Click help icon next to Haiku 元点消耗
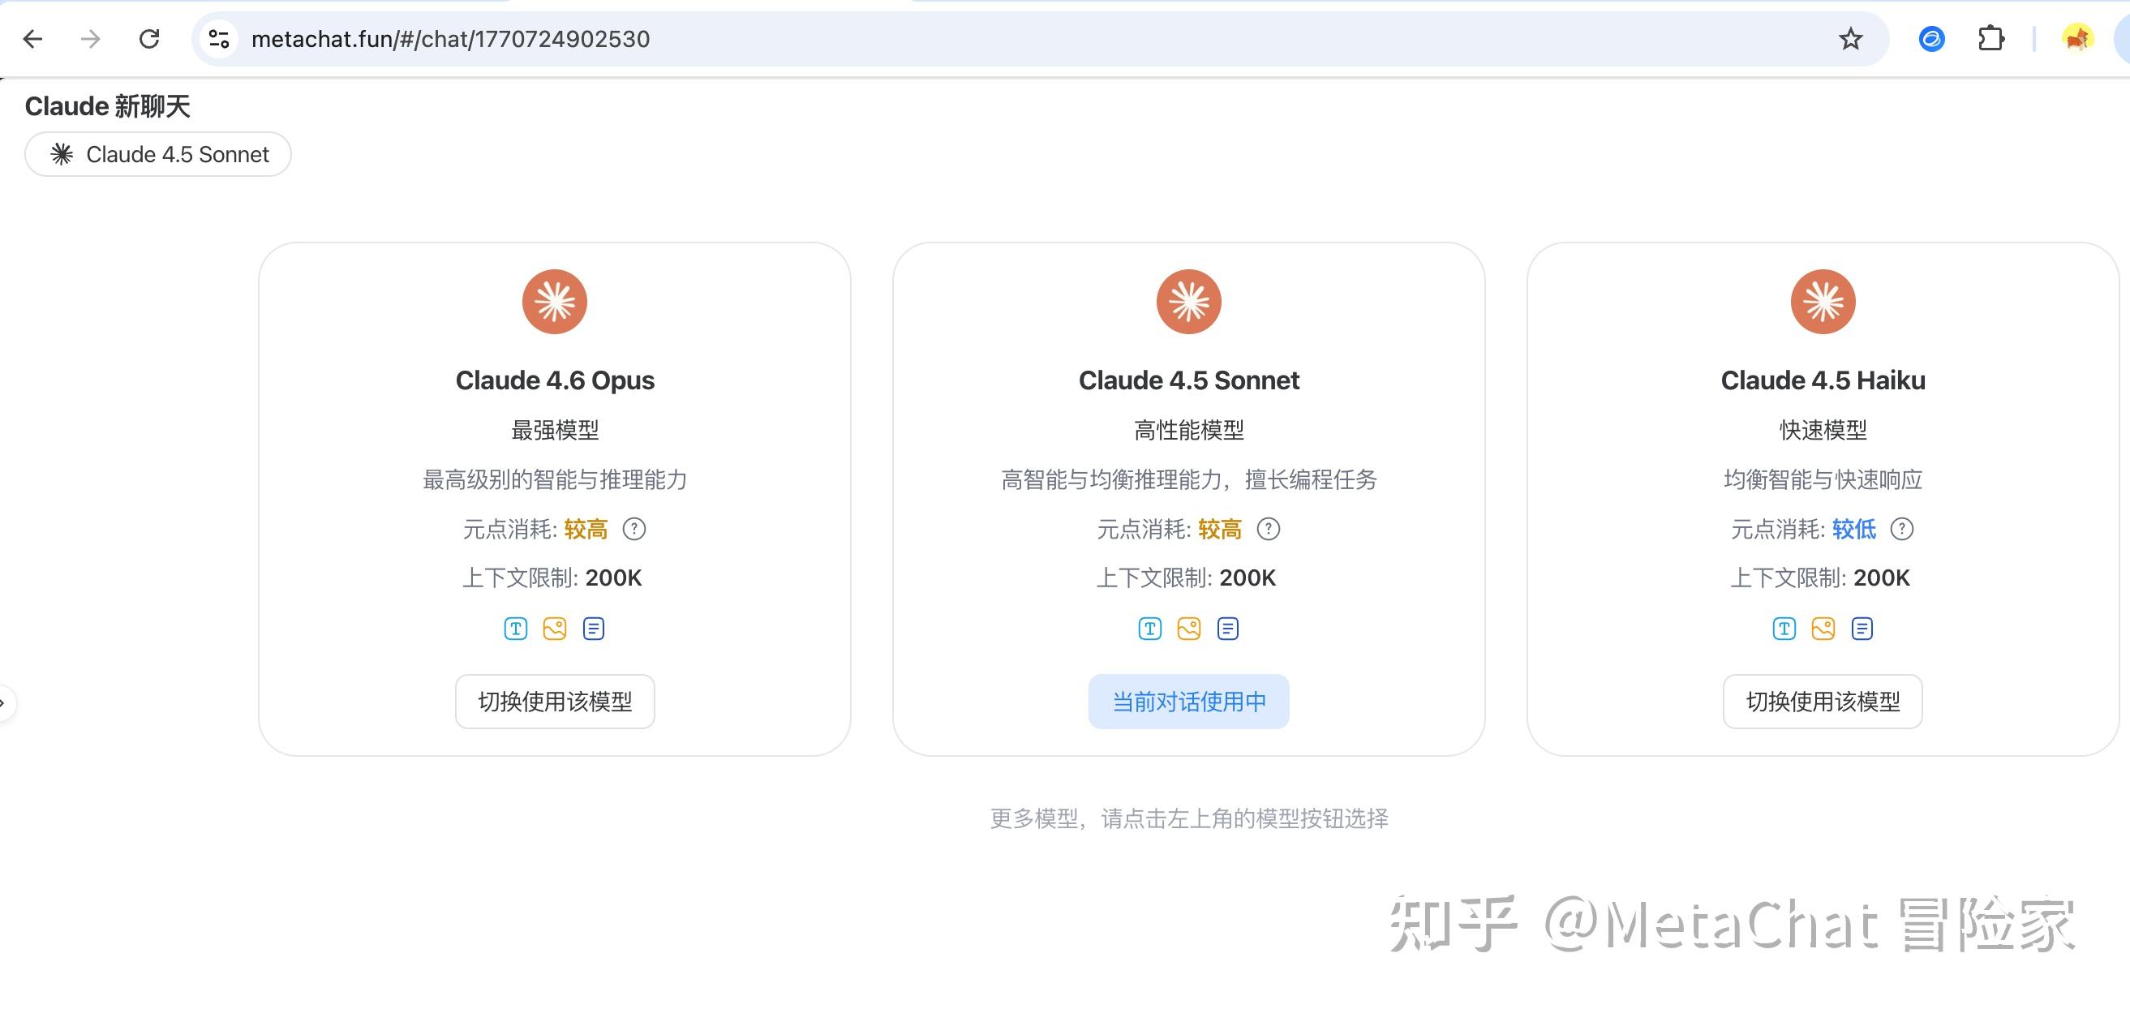This screenshot has height=1009, width=2130. click(x=1902, y=530)
